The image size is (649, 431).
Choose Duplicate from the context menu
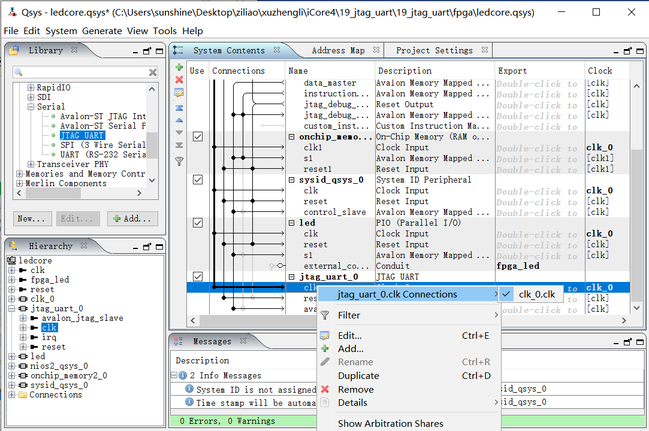coord(358,376)
